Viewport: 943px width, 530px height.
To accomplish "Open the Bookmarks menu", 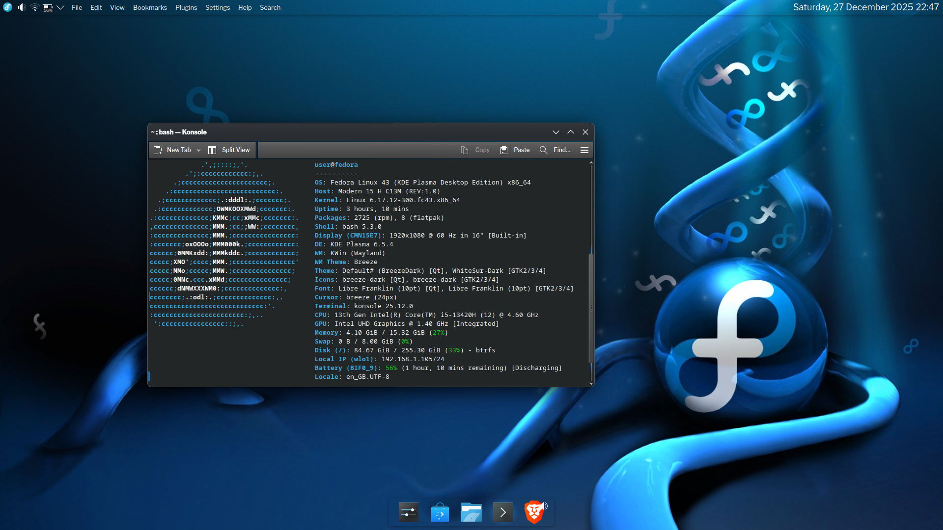I will pos(150,7).
